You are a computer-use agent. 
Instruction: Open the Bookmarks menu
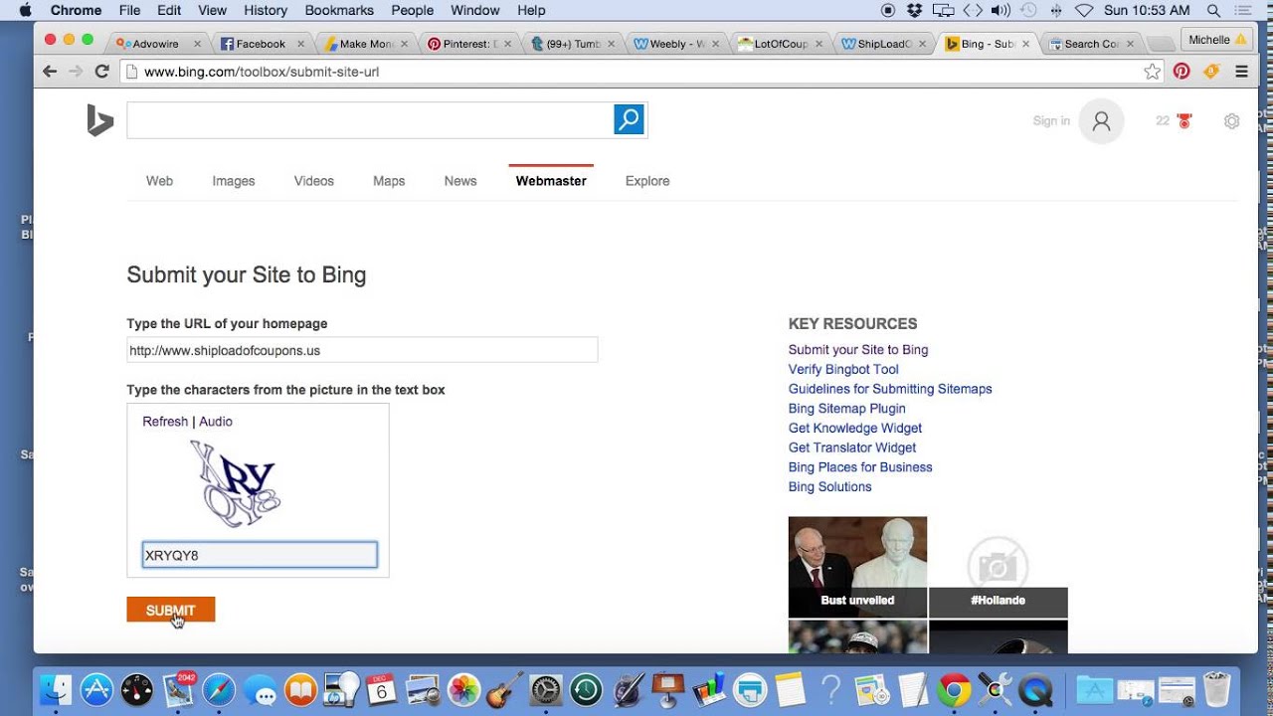coord(339,10)
